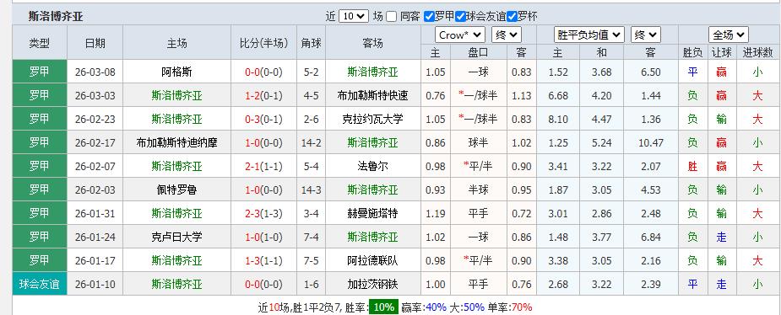Uncheck the 罗甲 league filter checkbox
This screenshot has height=315, width=781.
[x=429, y=17]
